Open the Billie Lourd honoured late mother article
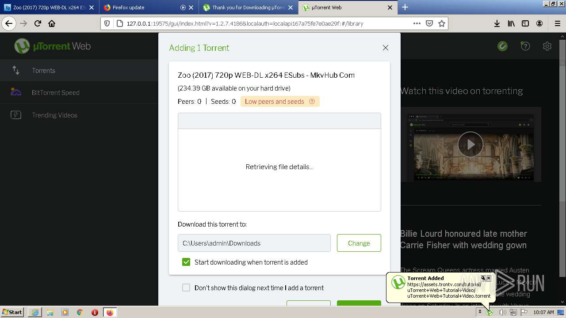Viewport: 566px width, 318px height. 463,239
